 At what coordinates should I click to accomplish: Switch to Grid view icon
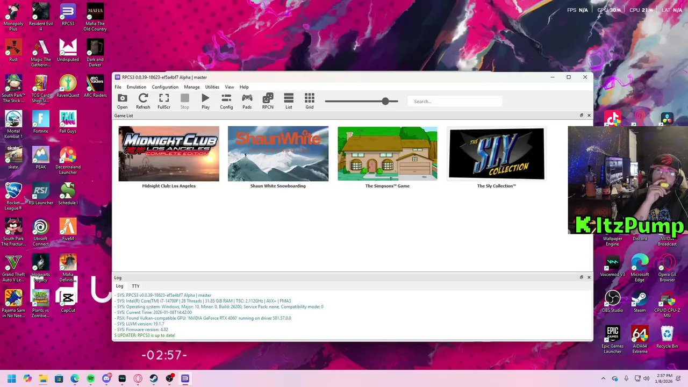click(310, 101)
